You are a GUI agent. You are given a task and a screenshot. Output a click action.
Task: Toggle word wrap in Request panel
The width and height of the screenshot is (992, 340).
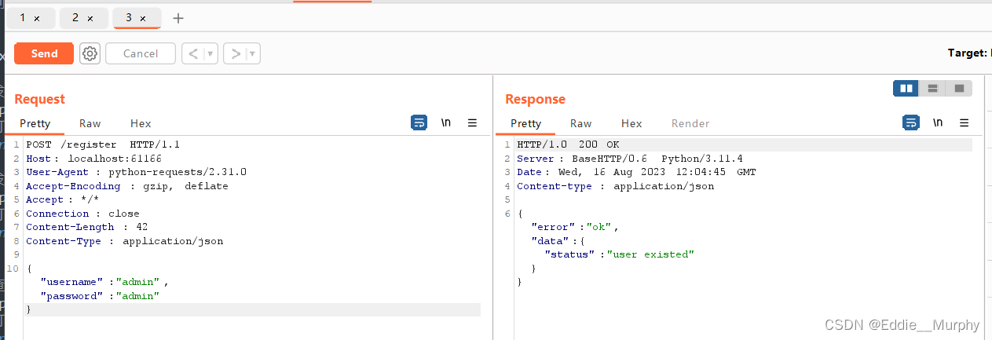(x=419, y=122)
